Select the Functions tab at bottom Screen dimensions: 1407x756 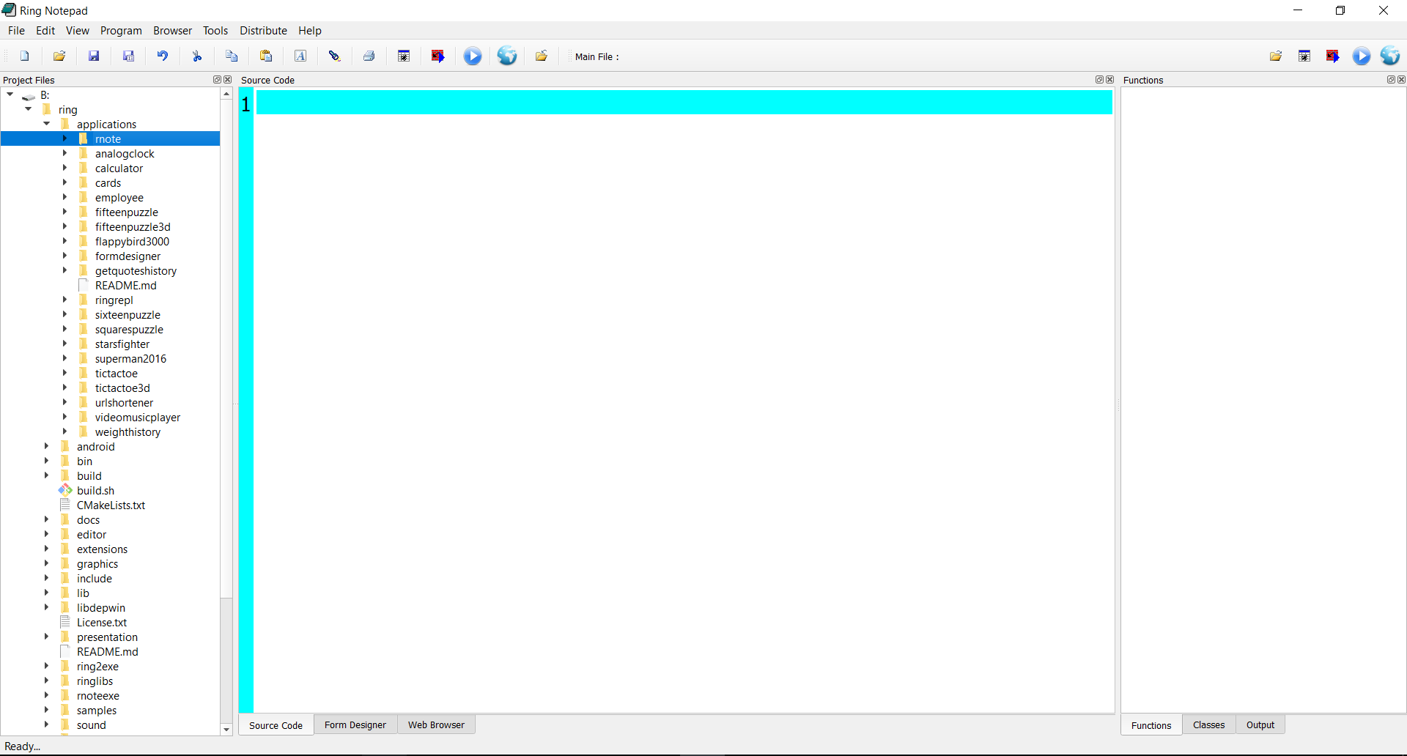pyautogui.click(x=1151, y=725)
